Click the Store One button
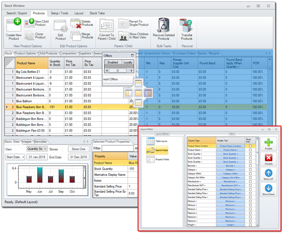This screenshot has height=235, width=284. click(x=78, y=149)
